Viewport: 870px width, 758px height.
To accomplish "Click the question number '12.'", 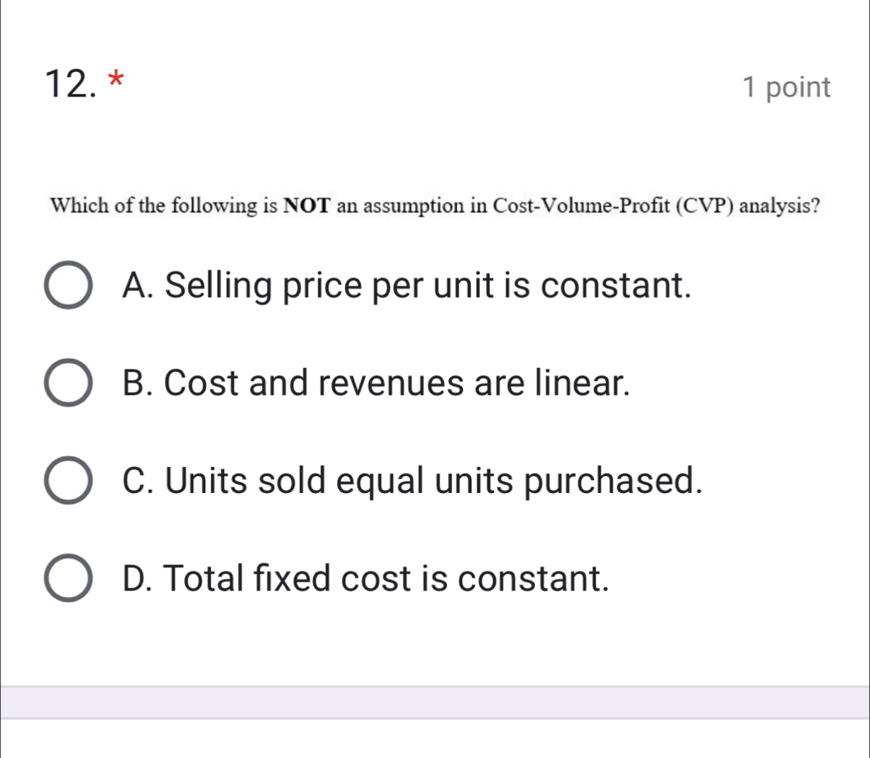I will [73, 85].
